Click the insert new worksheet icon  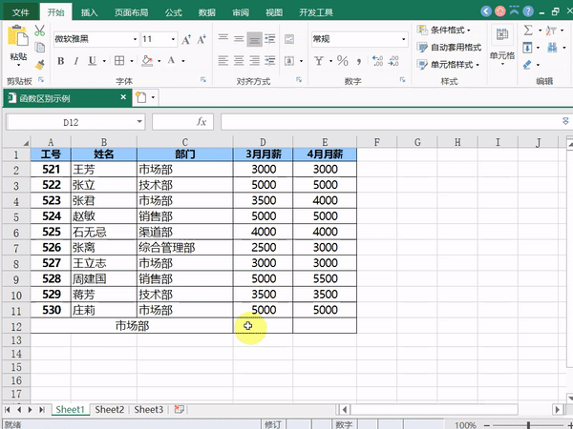[179, 409]
